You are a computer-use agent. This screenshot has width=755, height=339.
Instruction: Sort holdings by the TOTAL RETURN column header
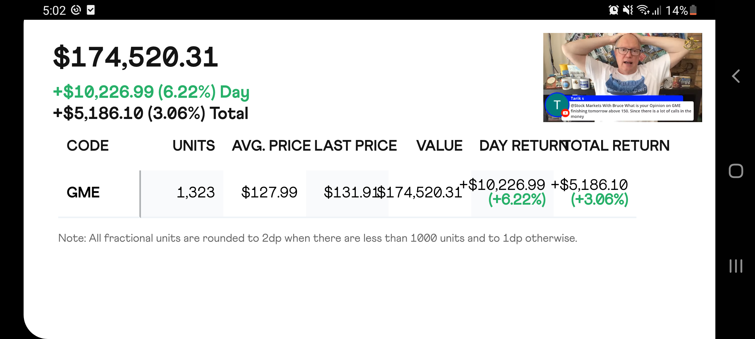point(617,145)
